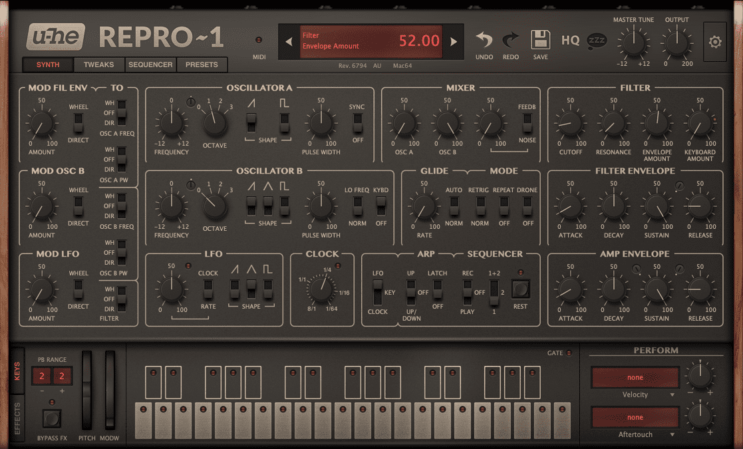Flip the LFO/KEY/CLOCK arp source switch

377,292
